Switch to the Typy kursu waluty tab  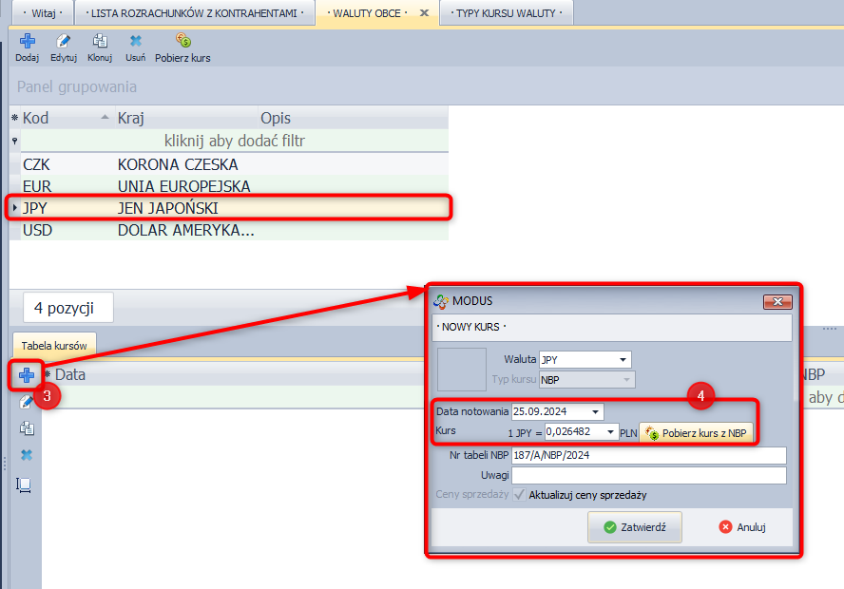[508, 13]
